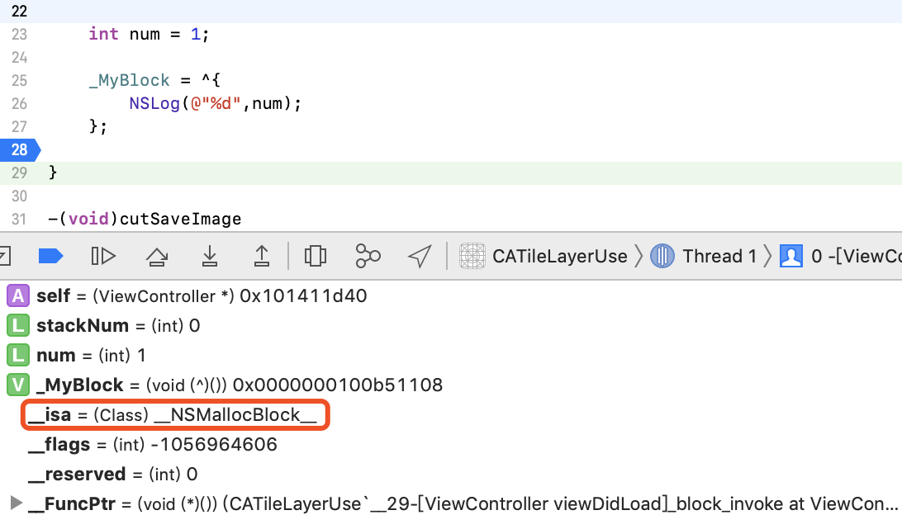Open the Debug Memory Graph icon

point(368,256)
